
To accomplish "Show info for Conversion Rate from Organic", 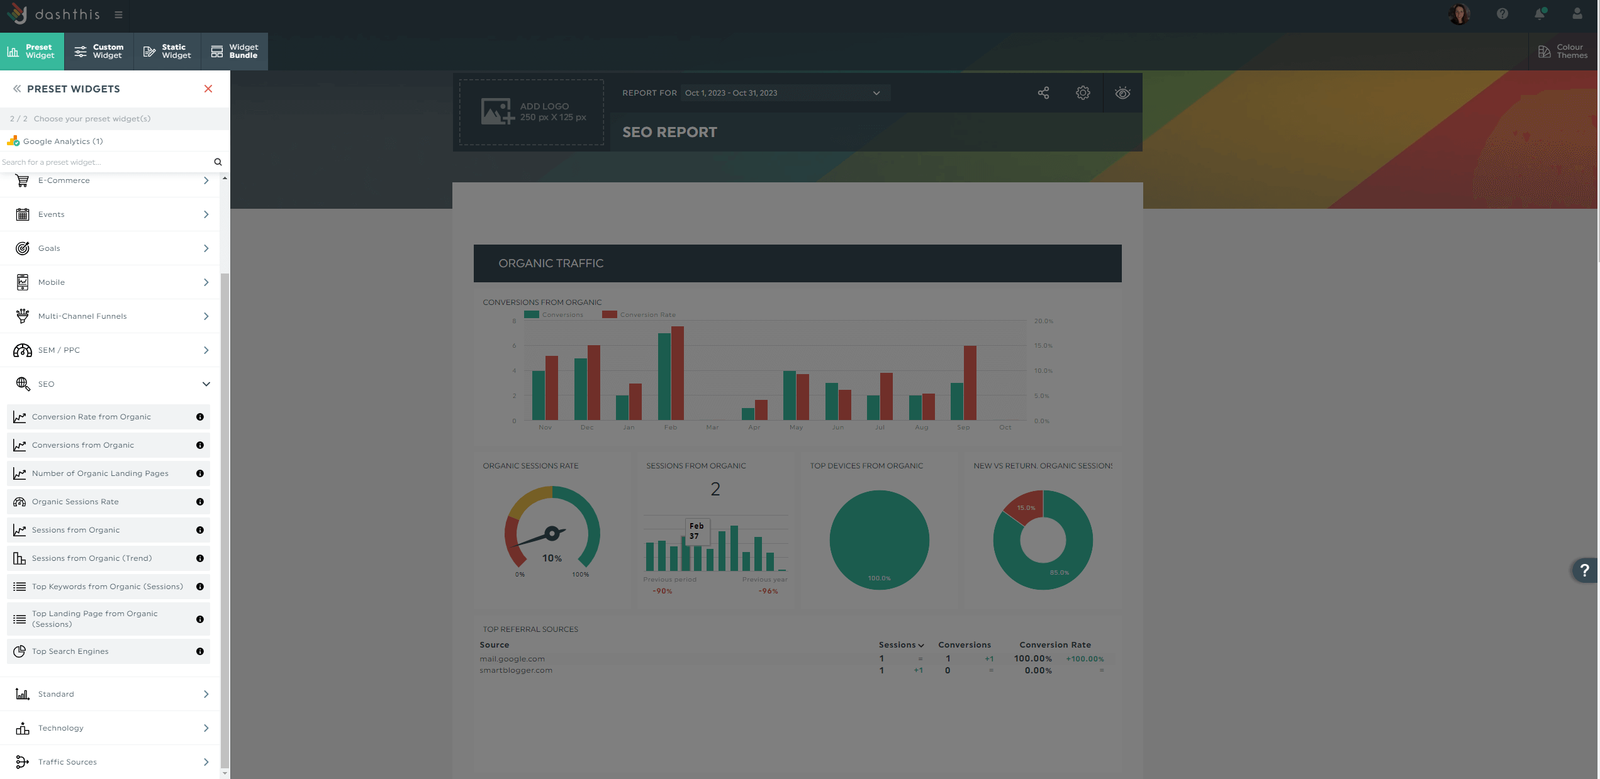I will point(200,417).
